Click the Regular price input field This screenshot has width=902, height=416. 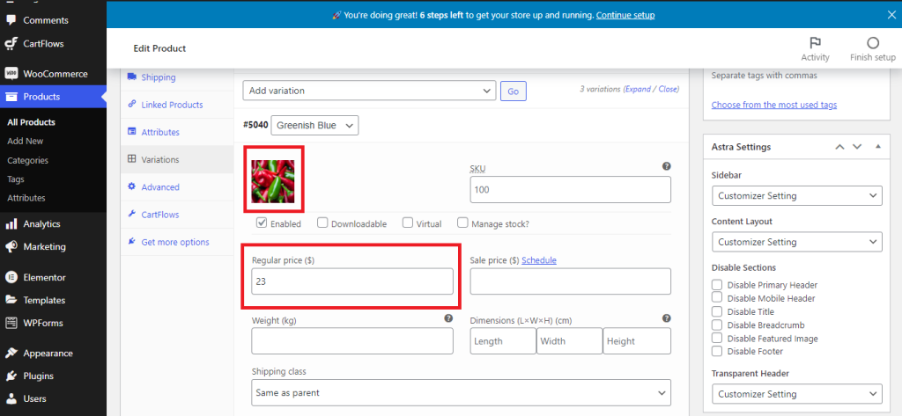352,281
